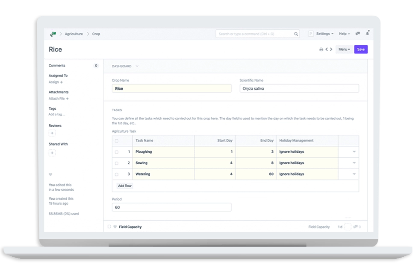Click Ploughing End Day value 3
This screenshot has height=264, width=413.
pyautogui.click(x=256, y=152)
